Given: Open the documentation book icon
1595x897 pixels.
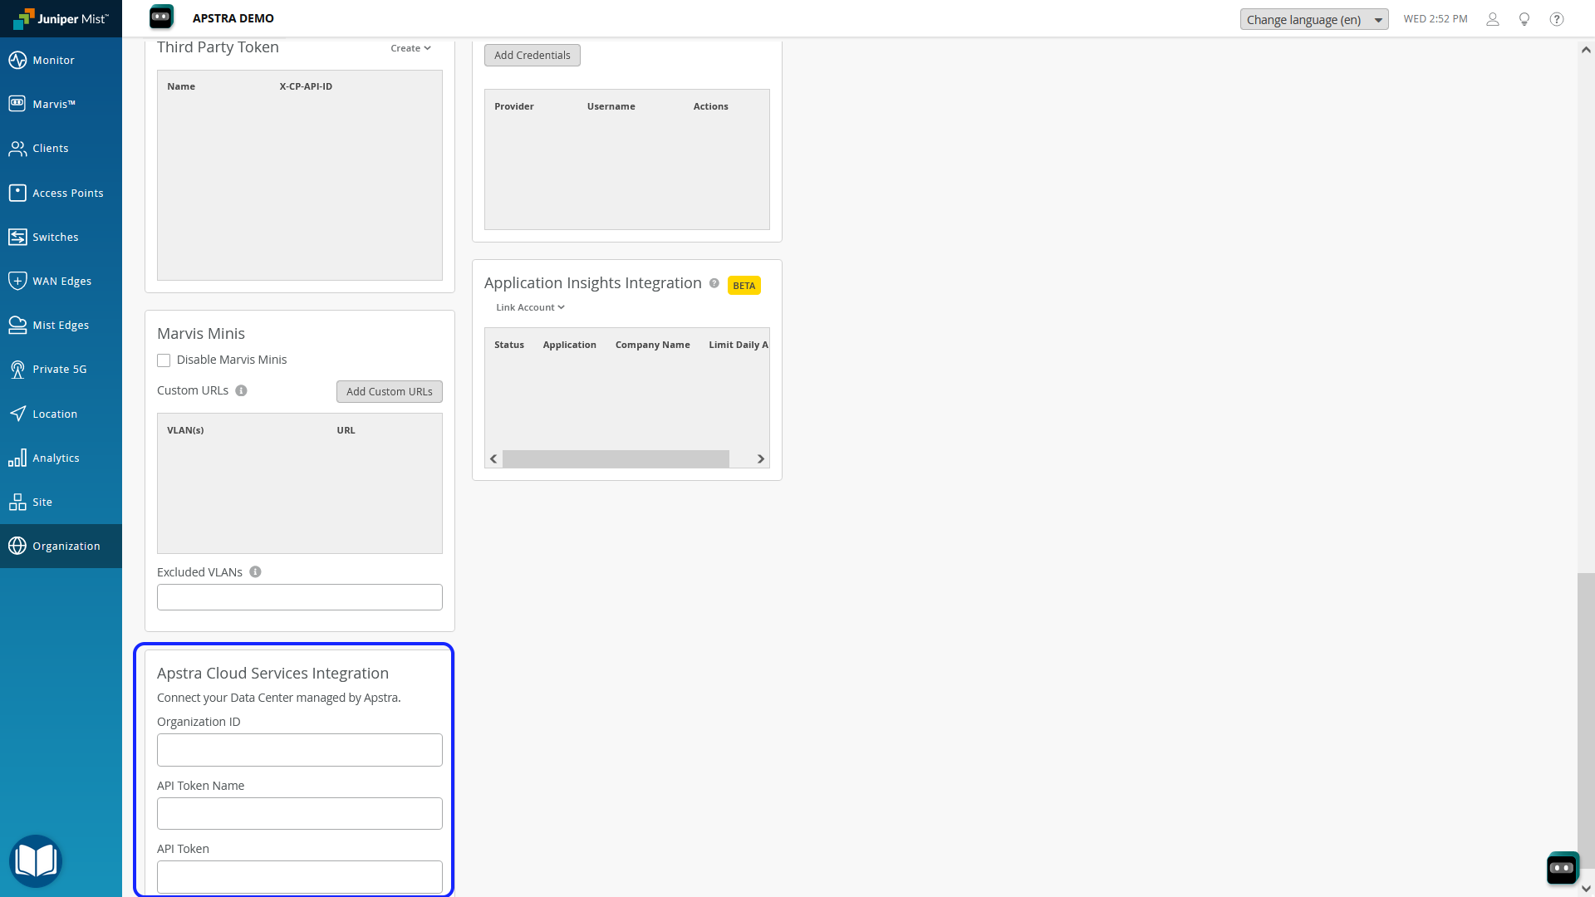Looking at the screenshot, I should (36, 860).
